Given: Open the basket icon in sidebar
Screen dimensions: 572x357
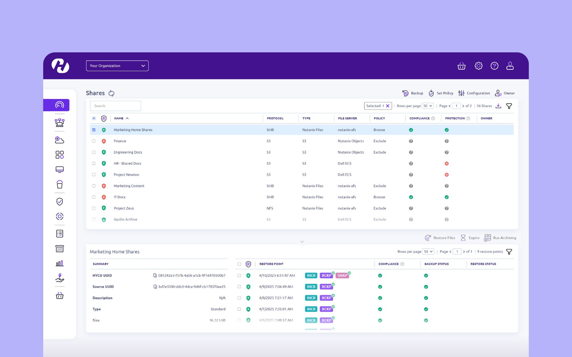Looking at the screenshot, I should [x=60, y=295].
